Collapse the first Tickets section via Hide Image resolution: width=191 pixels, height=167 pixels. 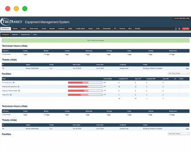tap(13, 60)
